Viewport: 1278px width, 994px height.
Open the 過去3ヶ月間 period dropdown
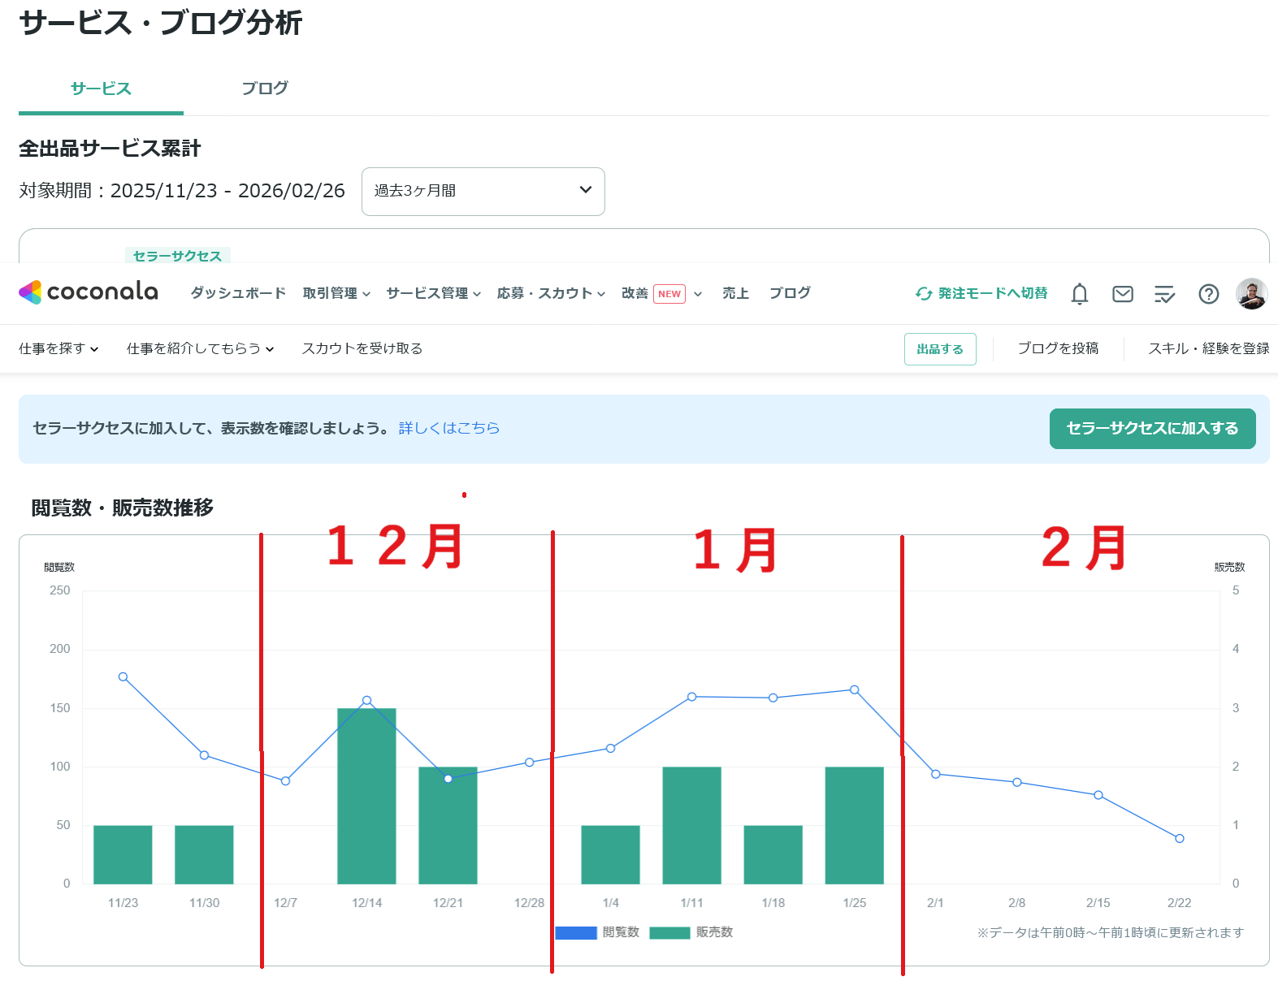[x=483, y=192]
